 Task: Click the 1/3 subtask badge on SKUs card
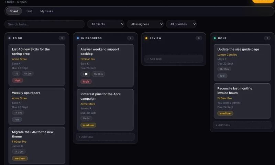(16, 74)
